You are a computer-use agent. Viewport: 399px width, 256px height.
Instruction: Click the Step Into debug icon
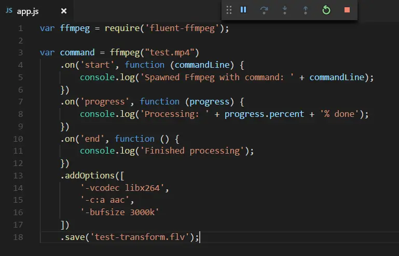[285, 10]
